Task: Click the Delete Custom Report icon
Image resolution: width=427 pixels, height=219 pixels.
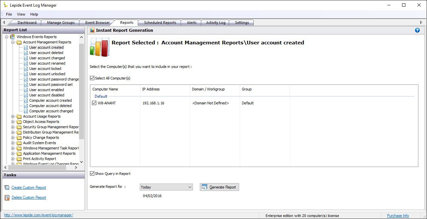Action: tap(7, 197)
